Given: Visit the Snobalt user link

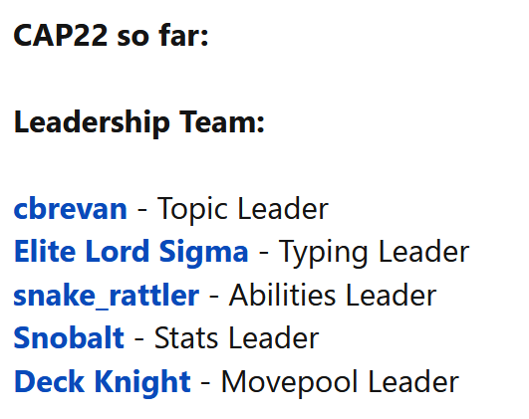Looking at the screenshot, I should pos(69,338).
